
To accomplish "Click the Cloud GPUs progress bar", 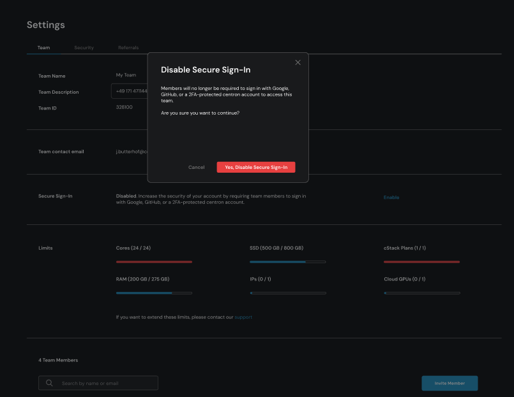I will click(421, 293).
